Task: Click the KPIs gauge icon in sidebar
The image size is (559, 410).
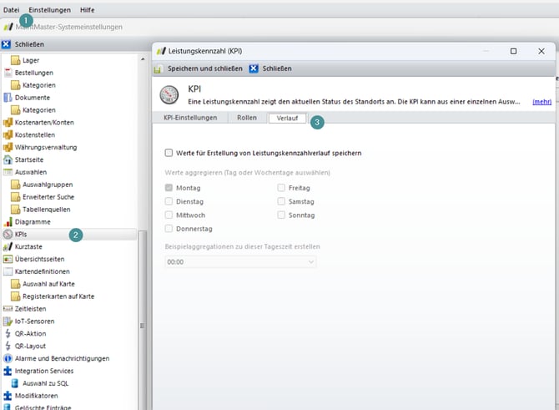Action: pos(8,235)
